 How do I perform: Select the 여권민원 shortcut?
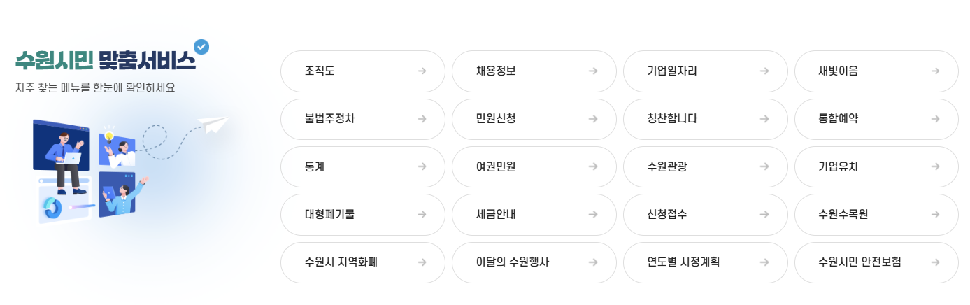(x=534, y=166)
